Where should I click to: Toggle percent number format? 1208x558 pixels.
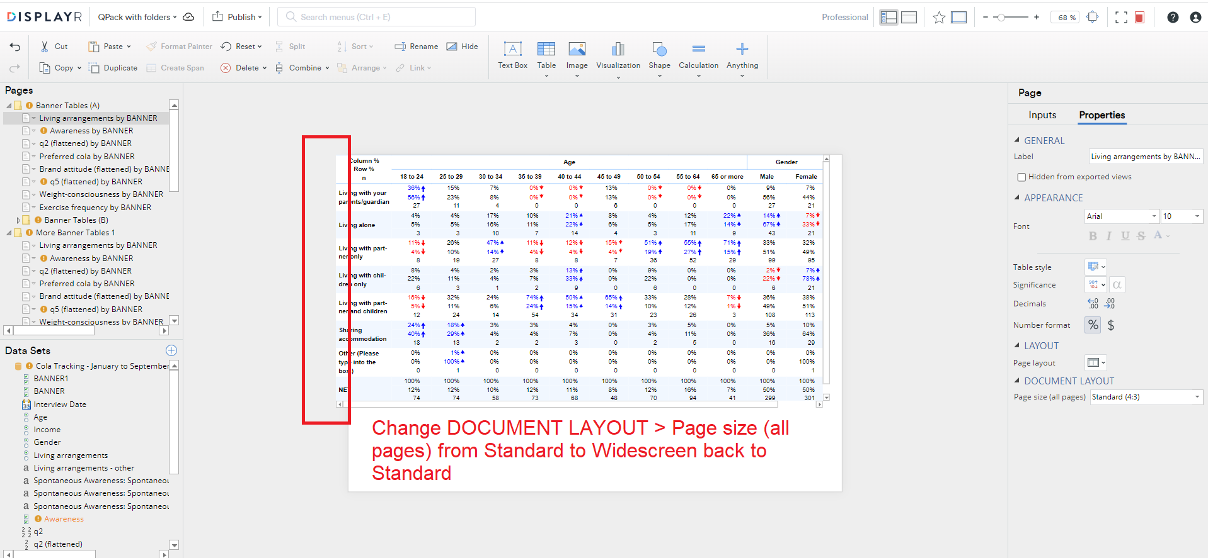tap(1093, 325)
